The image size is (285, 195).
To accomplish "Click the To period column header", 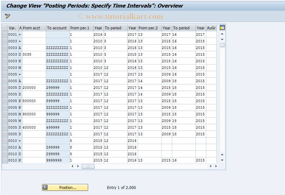I will (x=115, y=28).
